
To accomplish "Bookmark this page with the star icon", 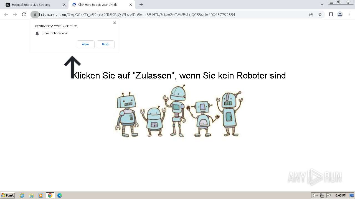I will tap(320, 15).
